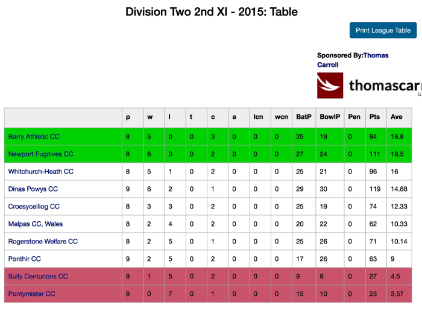Click the Print League Table button
Viewport: 422px width, 311px height.
pos(383,30)
